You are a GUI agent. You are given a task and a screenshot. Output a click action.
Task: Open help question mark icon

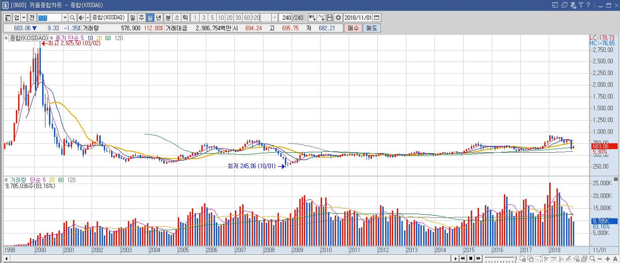pos(588,5)
